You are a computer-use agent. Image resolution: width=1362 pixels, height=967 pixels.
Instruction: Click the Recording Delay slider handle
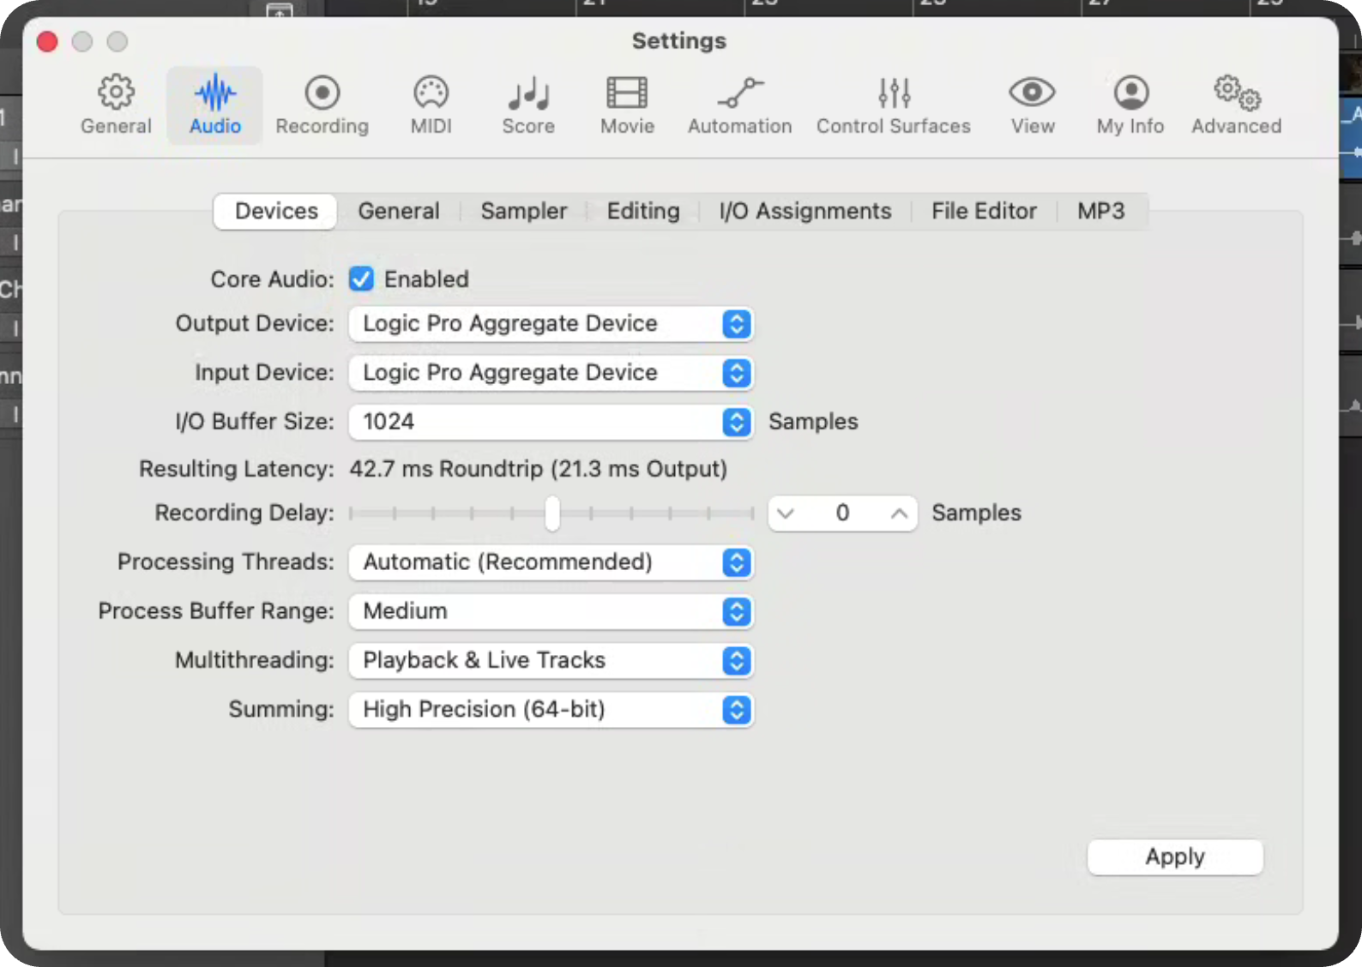point(552,514)
